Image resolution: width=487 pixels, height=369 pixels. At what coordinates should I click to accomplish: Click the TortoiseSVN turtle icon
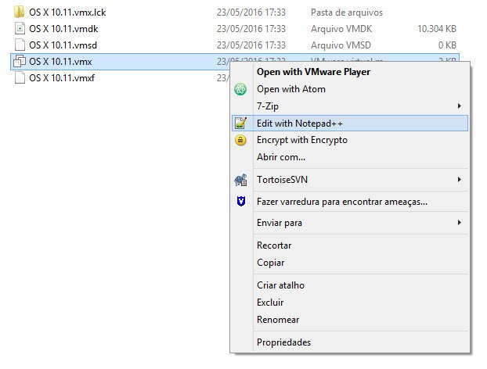tap(240, 180)
